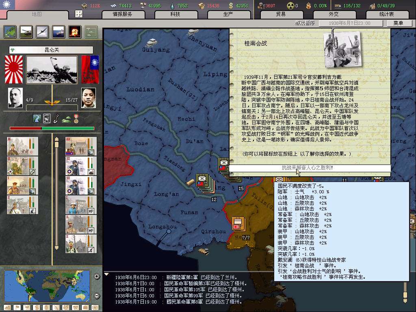Open the 统计表 tab
The width and height of the screenshot is (416, 312).
(387, 14)
